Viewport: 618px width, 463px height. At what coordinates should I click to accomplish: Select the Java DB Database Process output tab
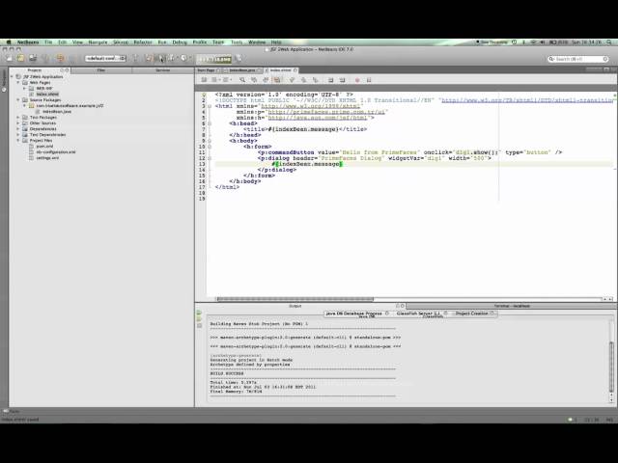[x=354, y=313]
